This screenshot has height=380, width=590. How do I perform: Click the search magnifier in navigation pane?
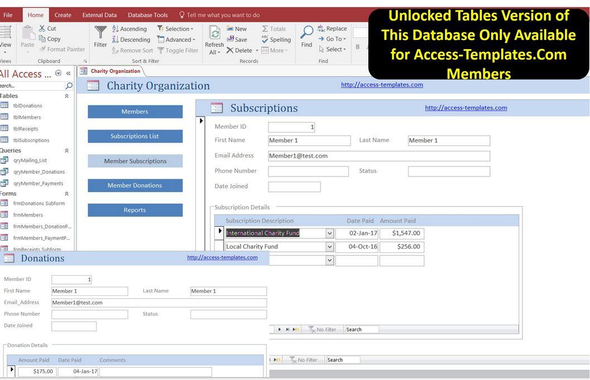click(69, 86)
